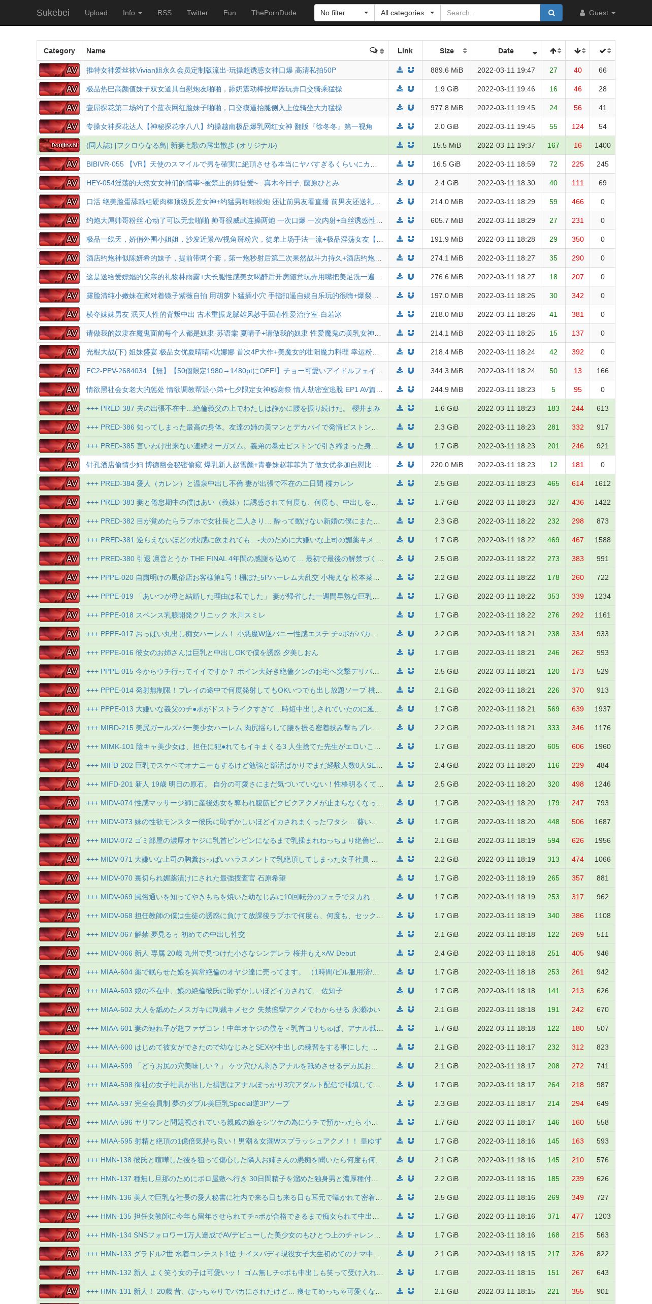Expand the Info menu
This screenshot has width=652, height=1304.
click(x=132, y=13)
